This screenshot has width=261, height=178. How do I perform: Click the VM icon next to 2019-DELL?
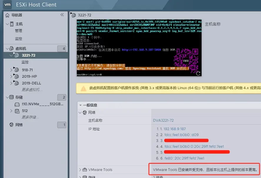tap(17, 83)
